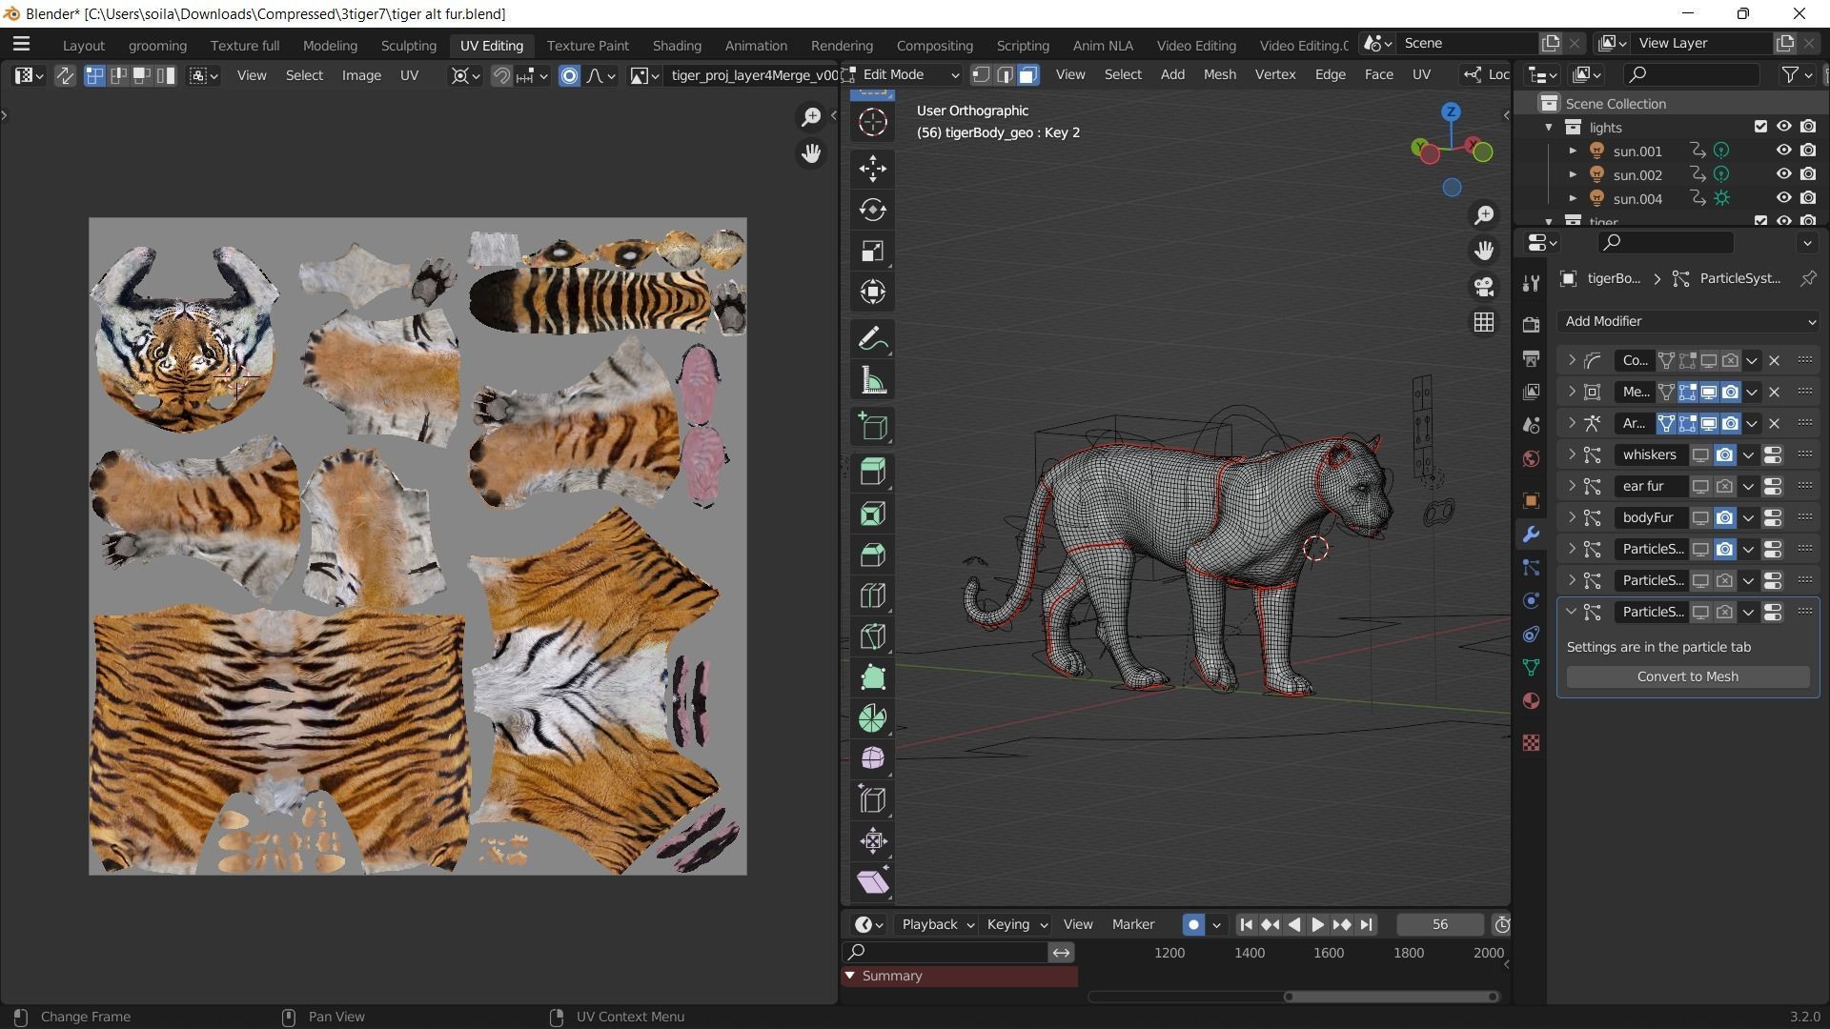Open the Particle properties tab

(x=1531, y=568)
